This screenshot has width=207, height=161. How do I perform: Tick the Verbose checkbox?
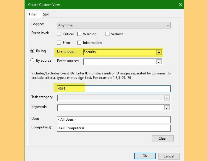107,34
